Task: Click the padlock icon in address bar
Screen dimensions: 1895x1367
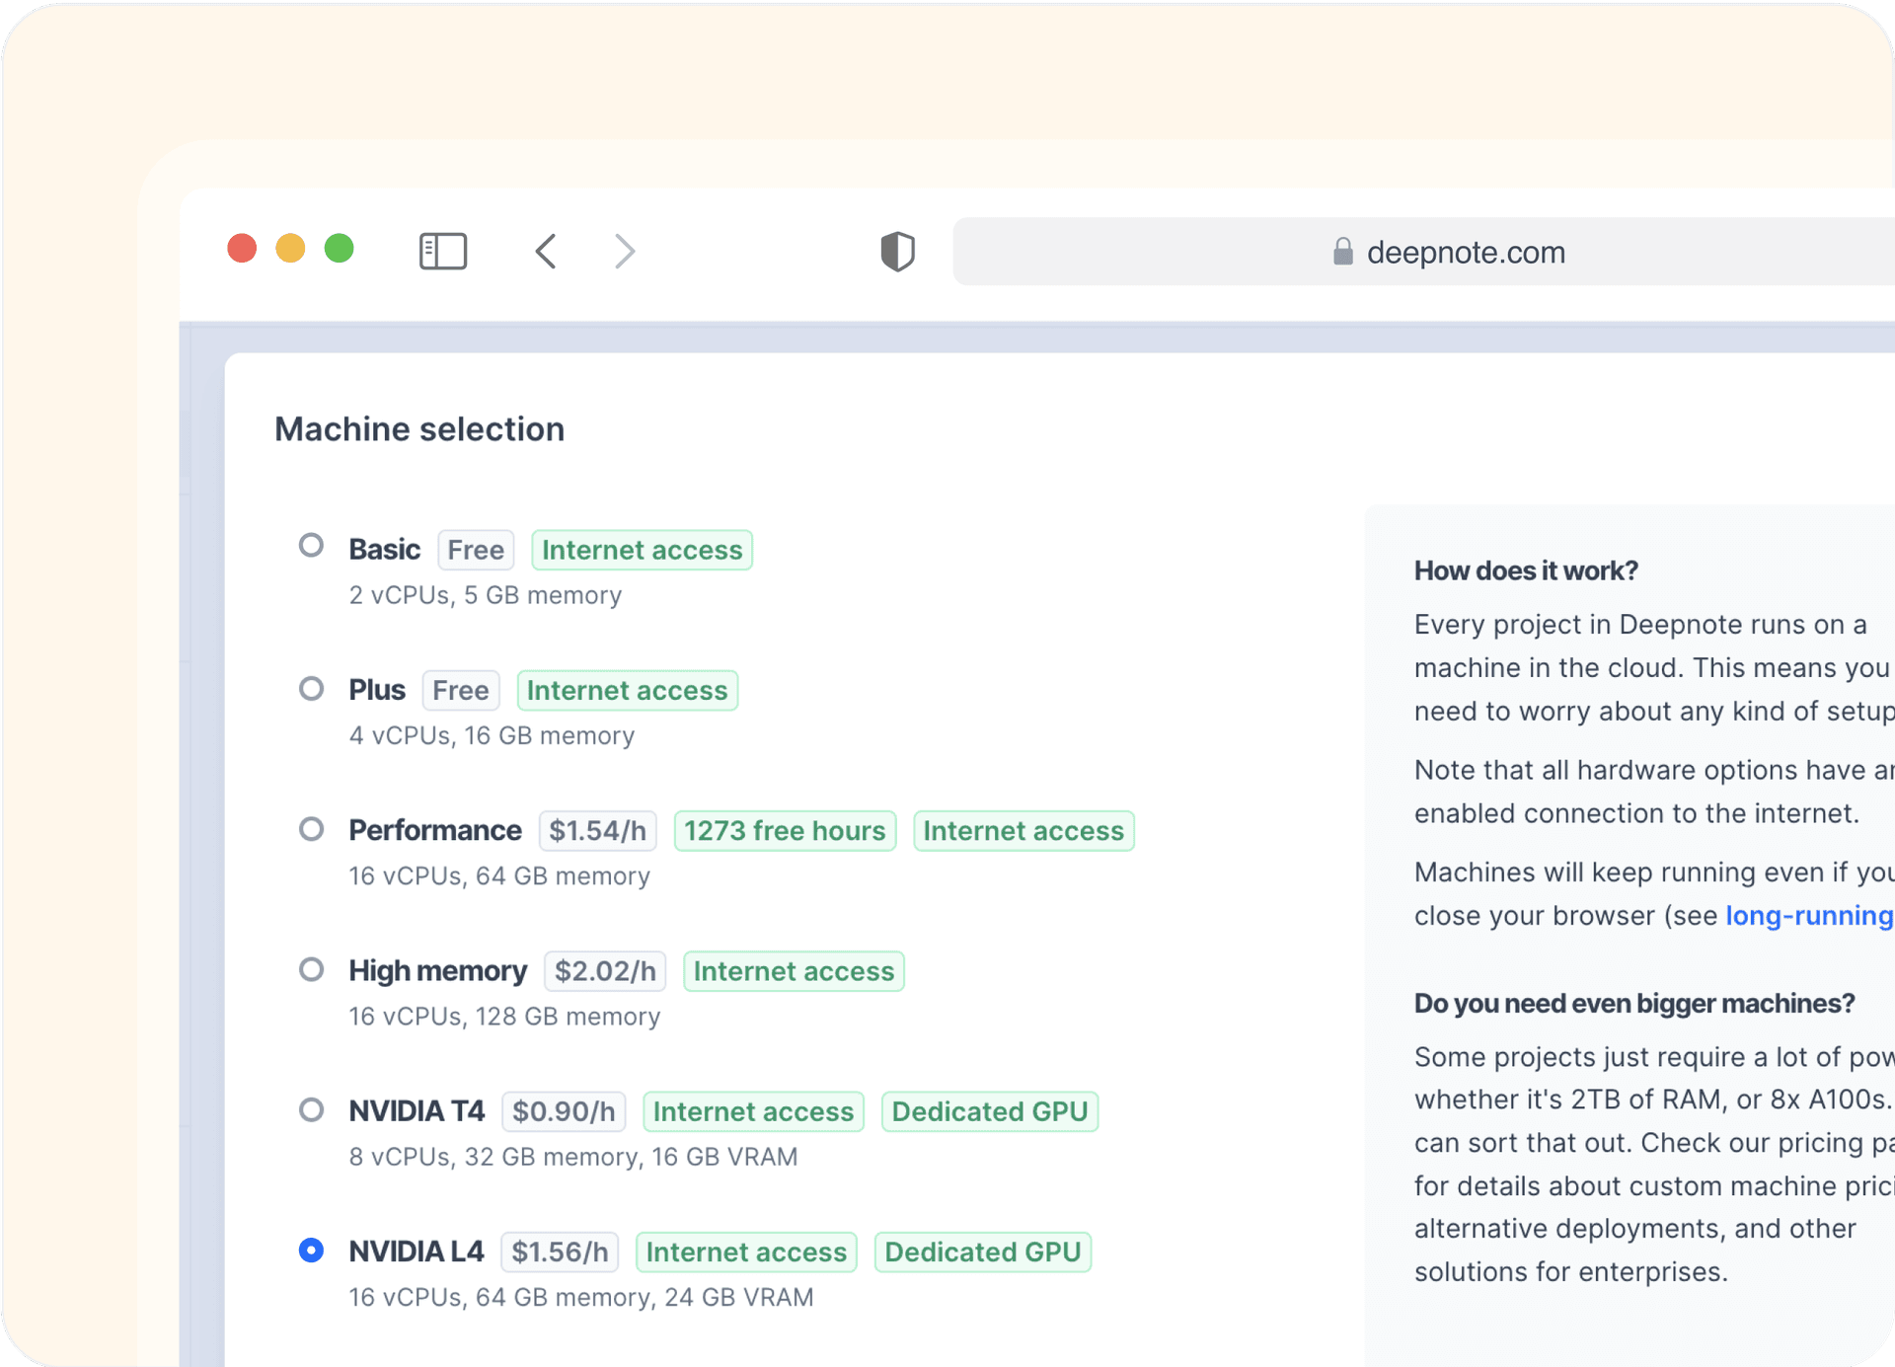Action: point(1342,252)
